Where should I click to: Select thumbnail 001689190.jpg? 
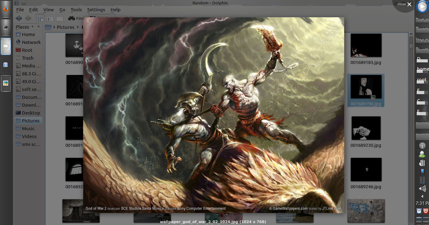366,87
